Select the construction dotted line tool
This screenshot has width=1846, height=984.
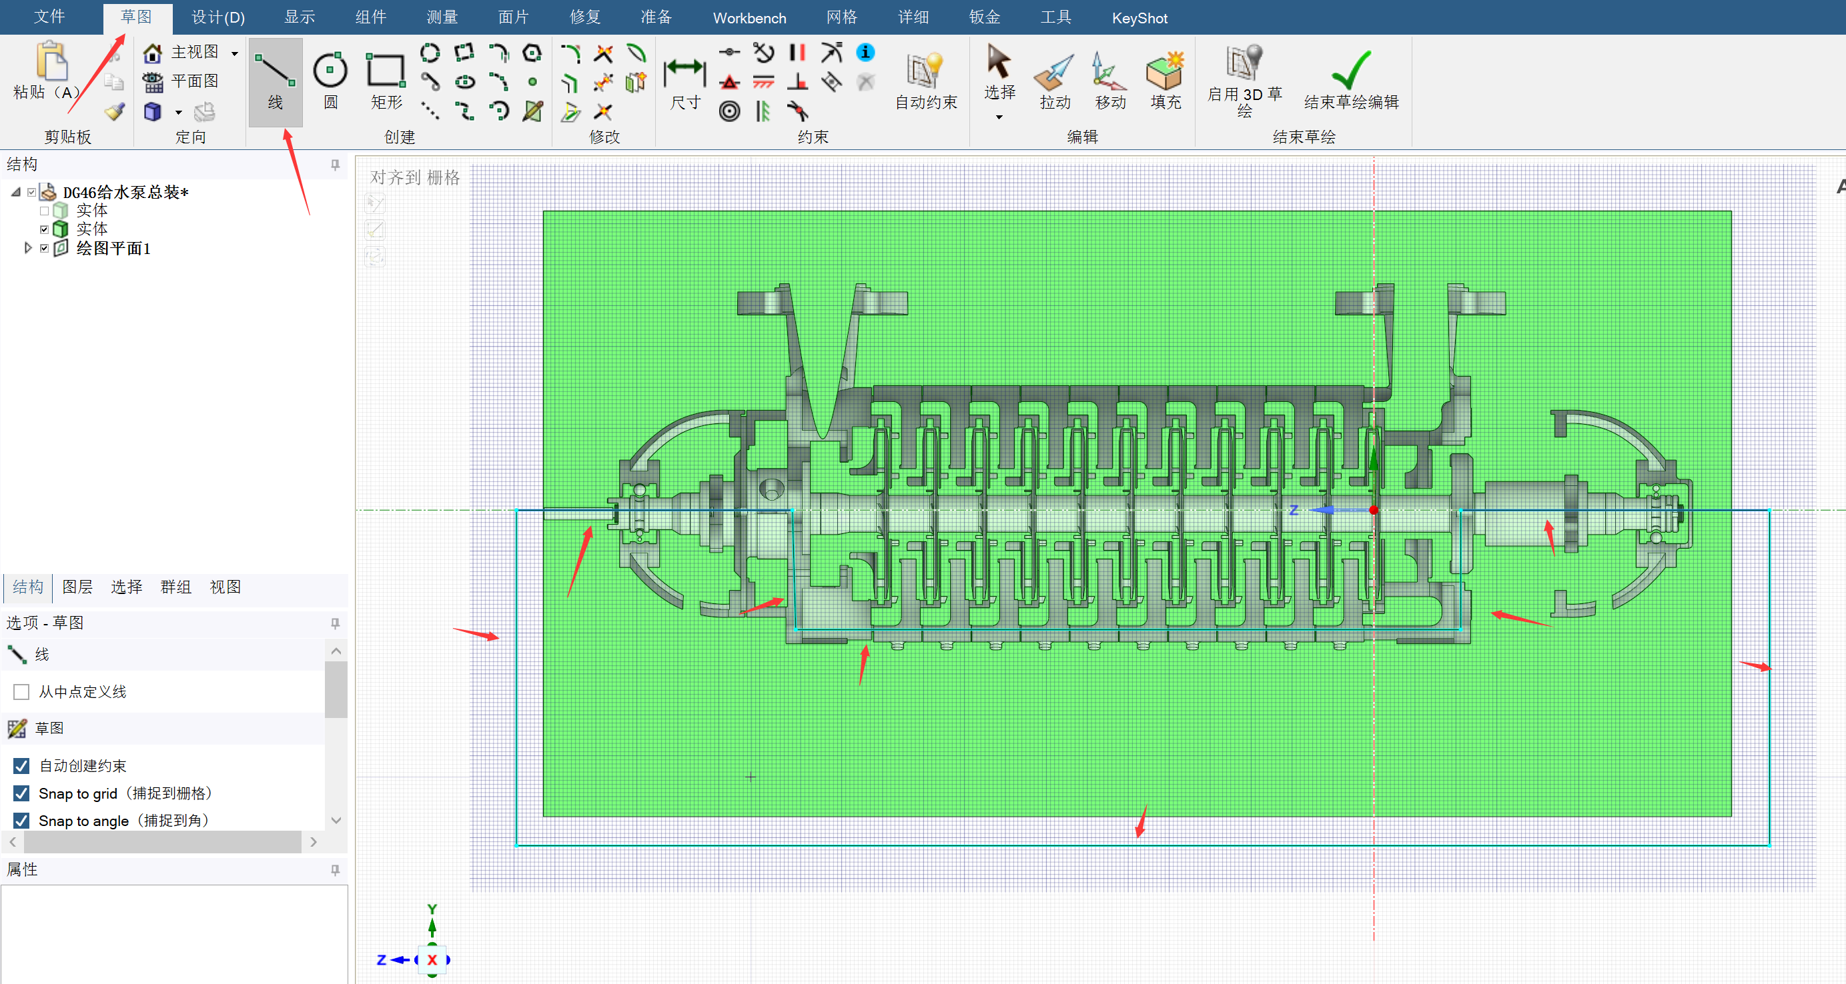[x=430, y=111]
